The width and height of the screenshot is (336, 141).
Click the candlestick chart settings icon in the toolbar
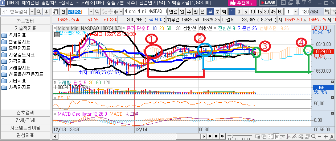tap(327, 12)
